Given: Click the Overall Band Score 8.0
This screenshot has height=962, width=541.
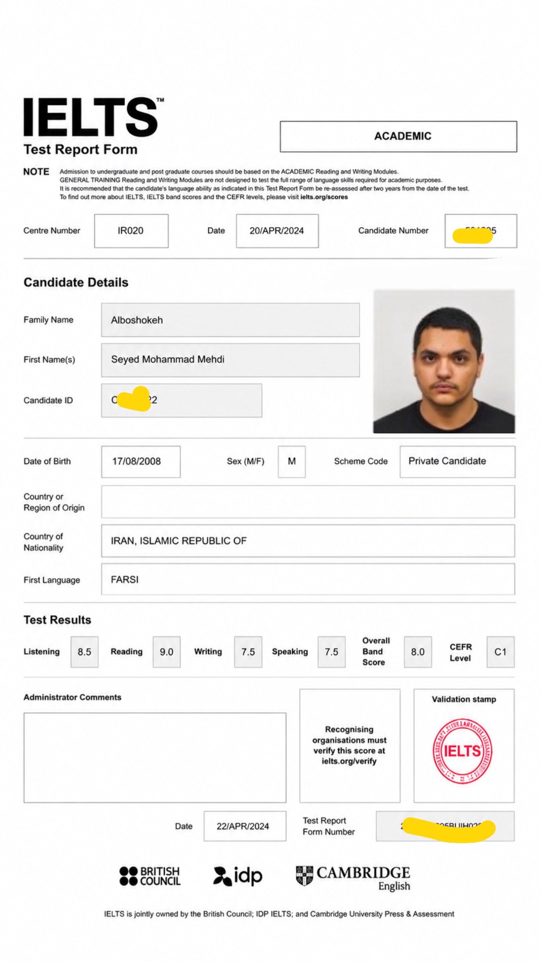Looking at the screenshot, I should click(418, 652).
